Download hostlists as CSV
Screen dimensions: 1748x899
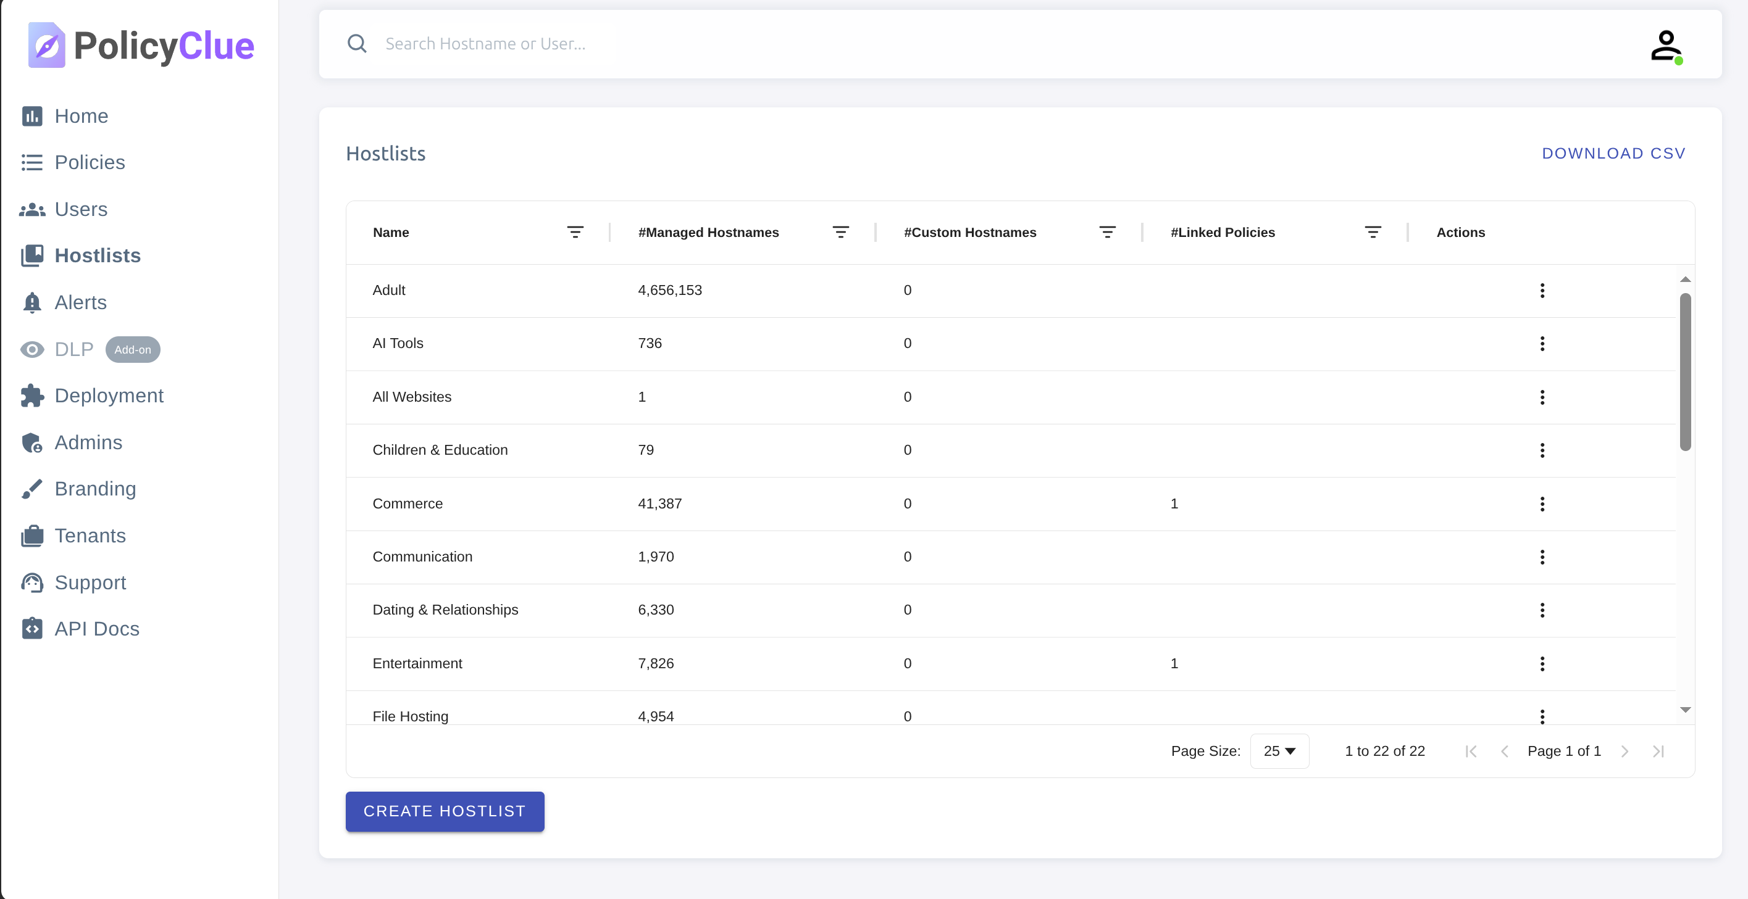pos(1613,154)
